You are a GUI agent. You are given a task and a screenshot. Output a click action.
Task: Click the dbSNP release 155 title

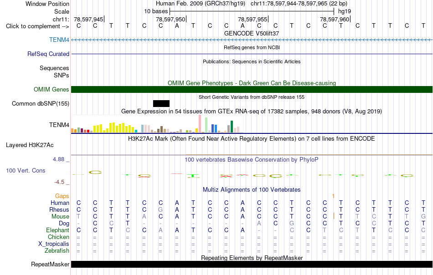click(252, 97)
